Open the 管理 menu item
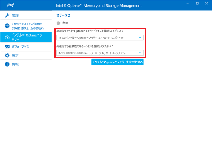 pyautogui.click(x=26, y=15)
